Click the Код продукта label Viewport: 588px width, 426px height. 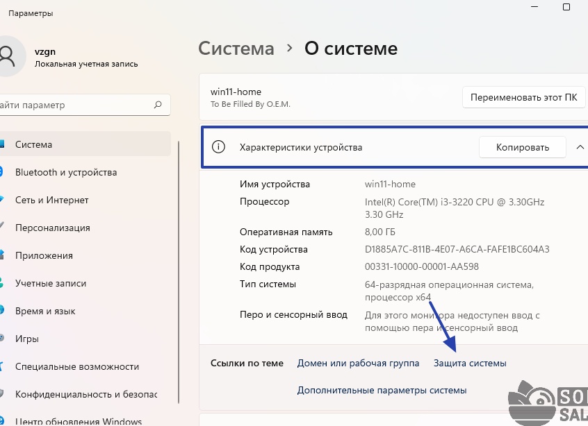pos(270,267)
